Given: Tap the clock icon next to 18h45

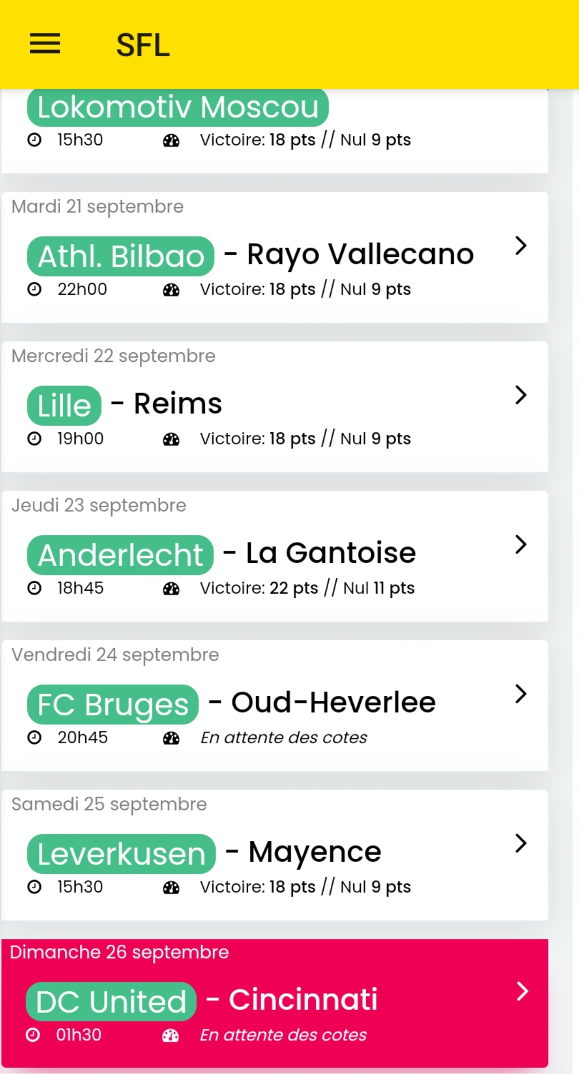Looking at the screenshot, I should pos(34,588).
